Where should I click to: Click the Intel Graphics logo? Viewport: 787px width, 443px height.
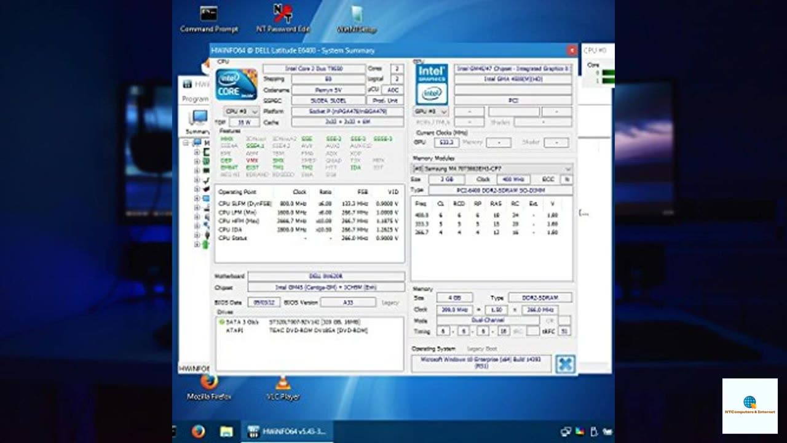pyautogui.click(x=432, y=84)
